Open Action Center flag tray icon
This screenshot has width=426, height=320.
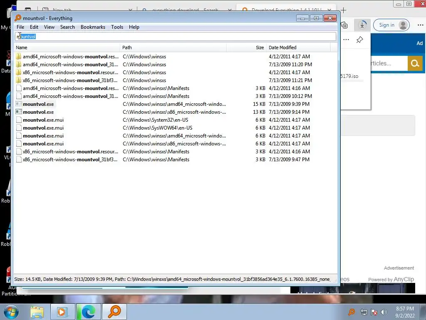374,312
